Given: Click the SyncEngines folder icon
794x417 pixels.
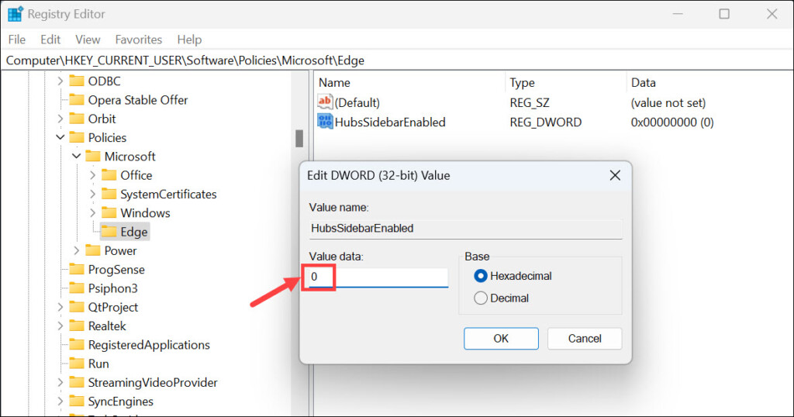Looking at the screenshot, I should pyautogui.click(x=77, y=401).
